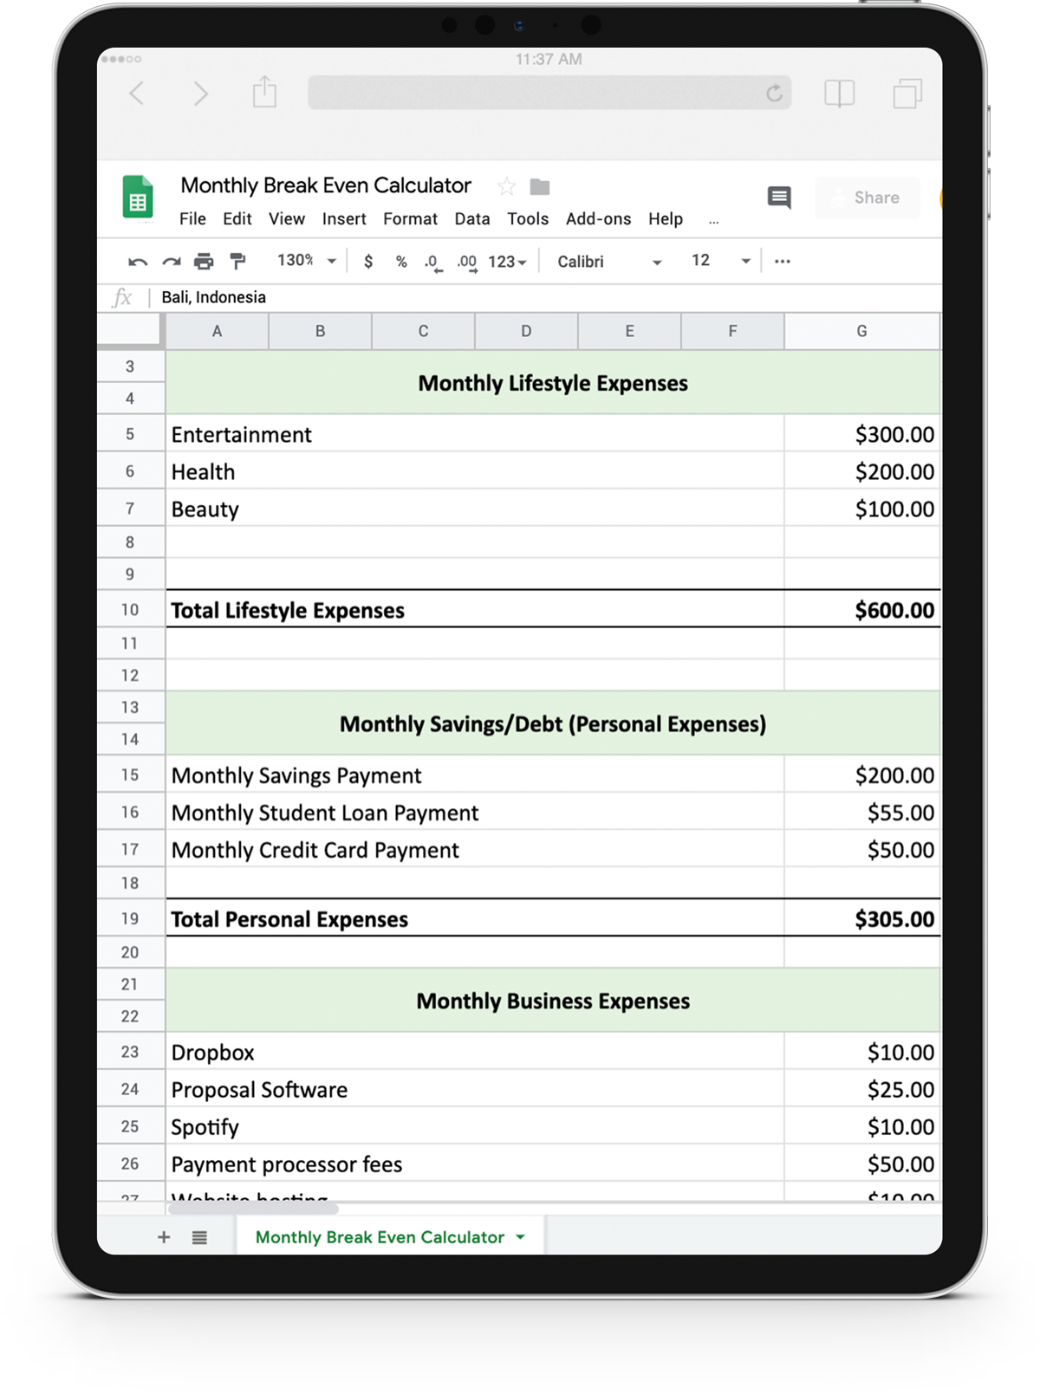Open the Add-ons menu
Screen dimensions: 1040x1394
point(598,219)
